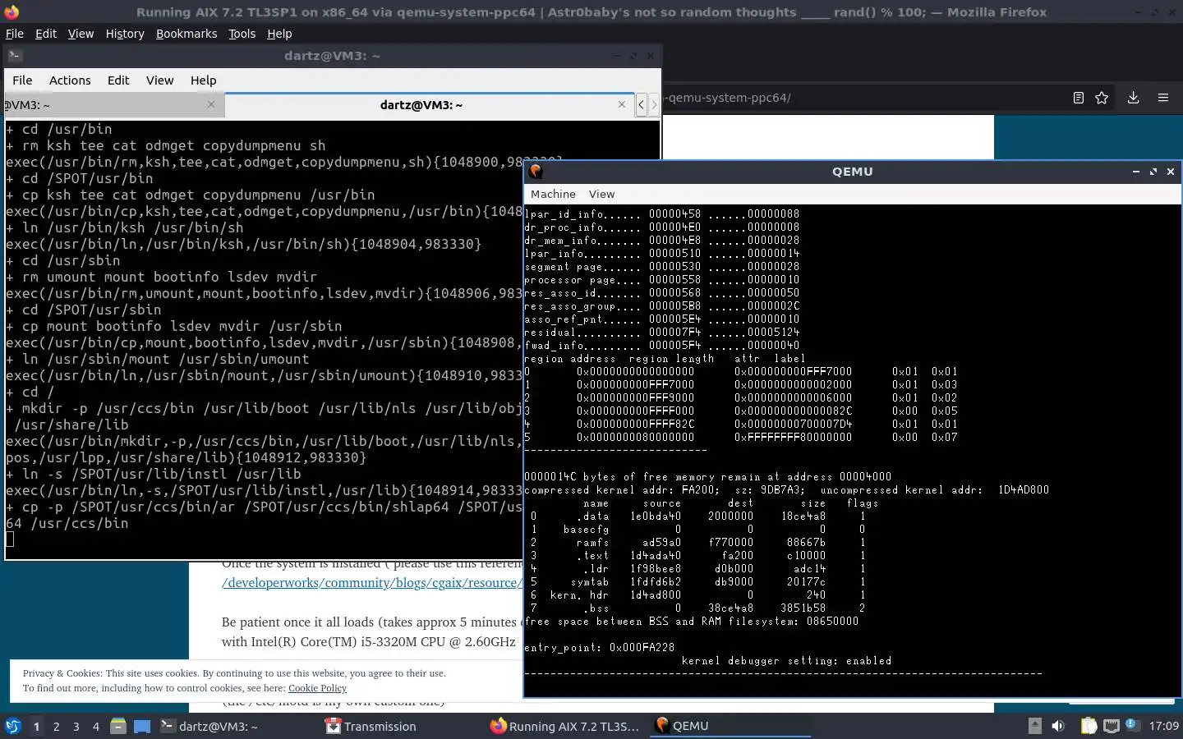Bookmark this page with the star icon
This screenshot has height=739, width=1183.
tap(1102, 98)
